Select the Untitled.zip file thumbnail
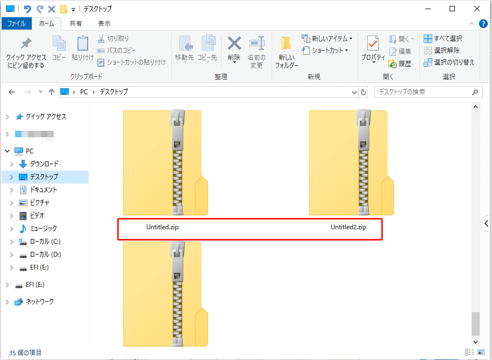492x360 pixels. (x=166, y=163)
